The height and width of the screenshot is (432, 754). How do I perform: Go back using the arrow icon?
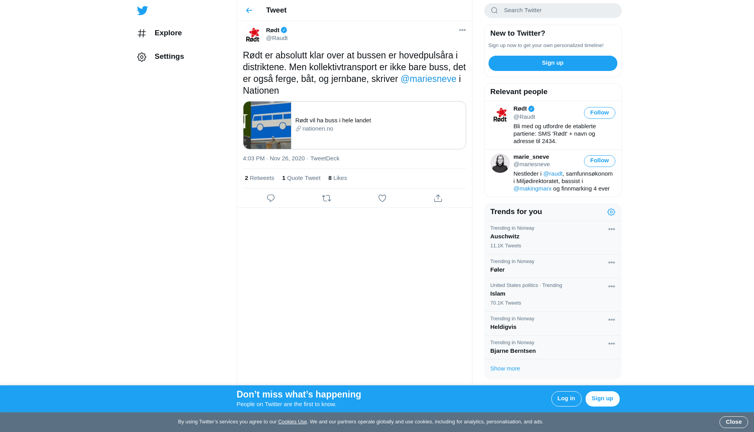coord(249,11)
